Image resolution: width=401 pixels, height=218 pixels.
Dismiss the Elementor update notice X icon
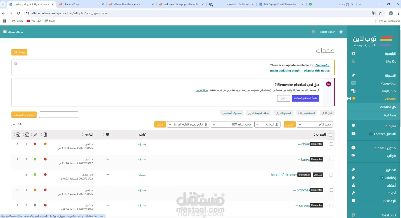point(16,64)
